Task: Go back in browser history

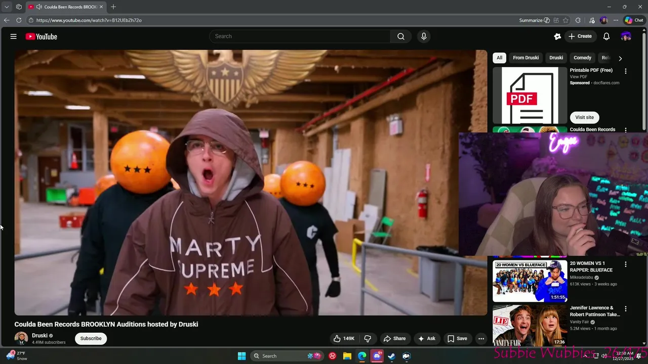Action: pyautogui.click(x=7, y=20)
